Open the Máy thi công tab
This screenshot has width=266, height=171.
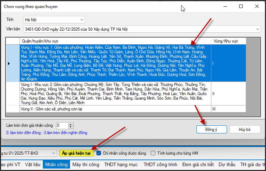(86, 164)
